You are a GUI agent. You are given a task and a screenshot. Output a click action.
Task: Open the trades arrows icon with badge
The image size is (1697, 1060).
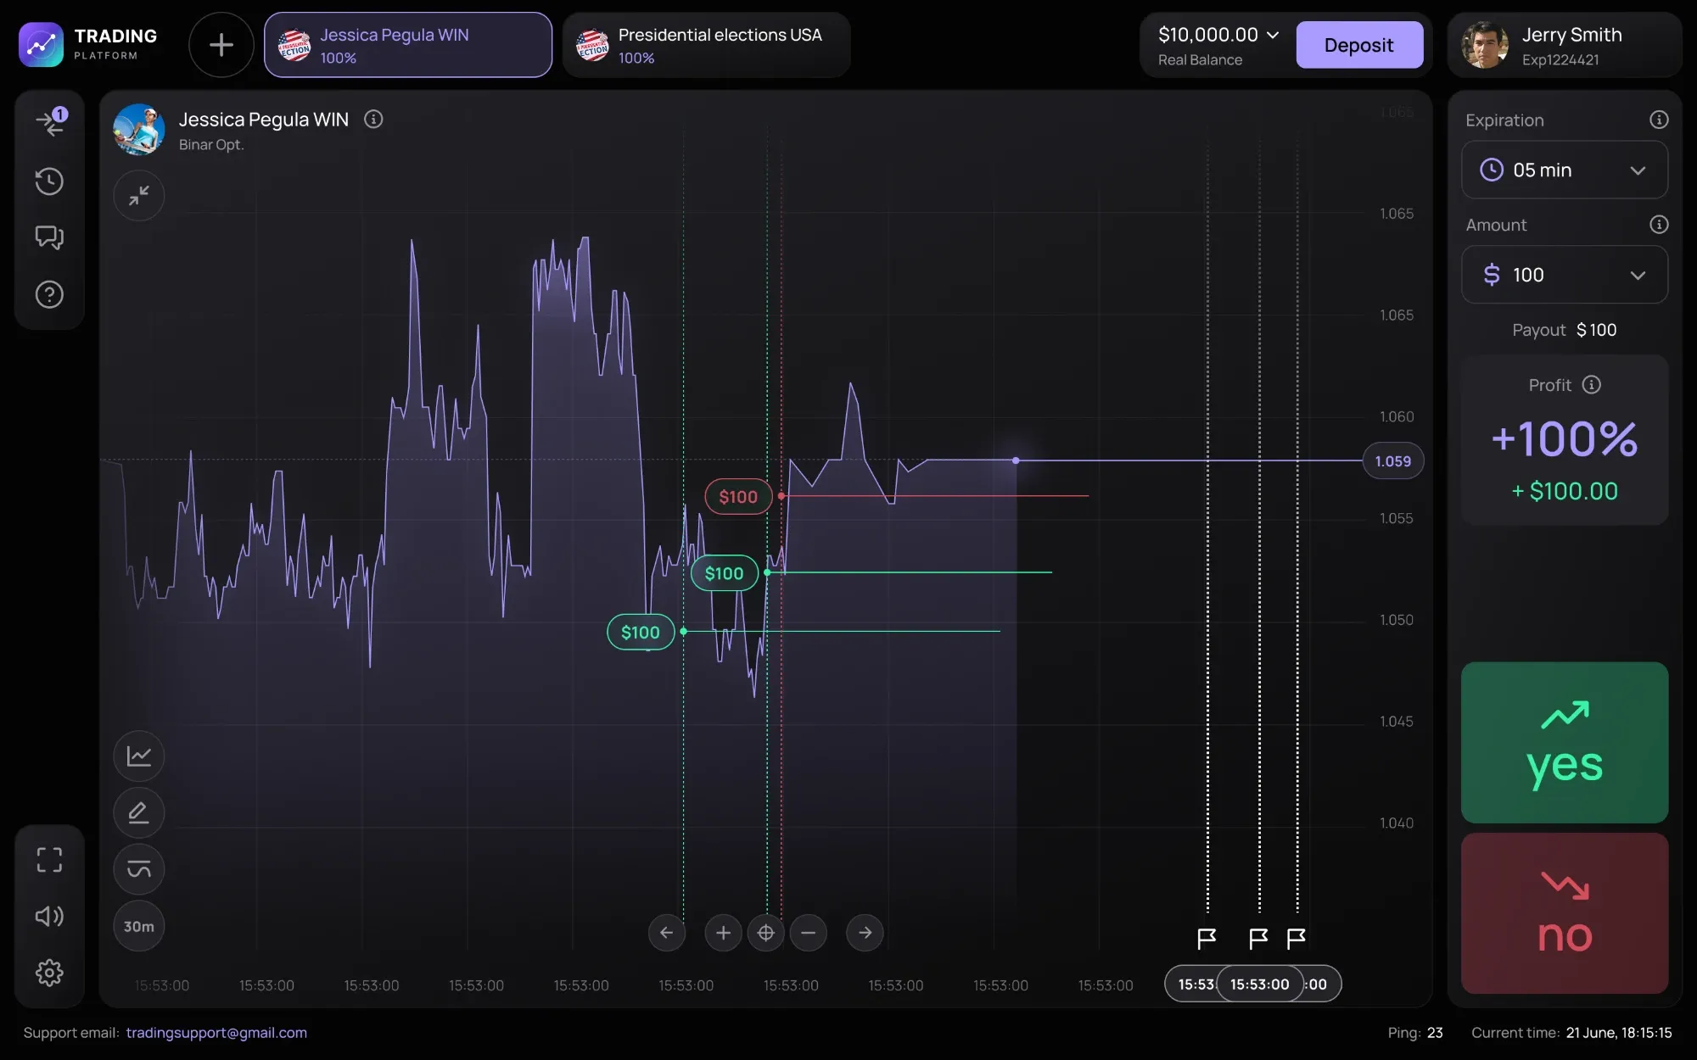pos(51,122)
